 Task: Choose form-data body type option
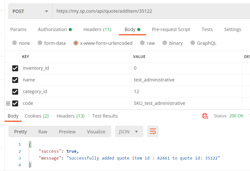click(x=40, y=43)
